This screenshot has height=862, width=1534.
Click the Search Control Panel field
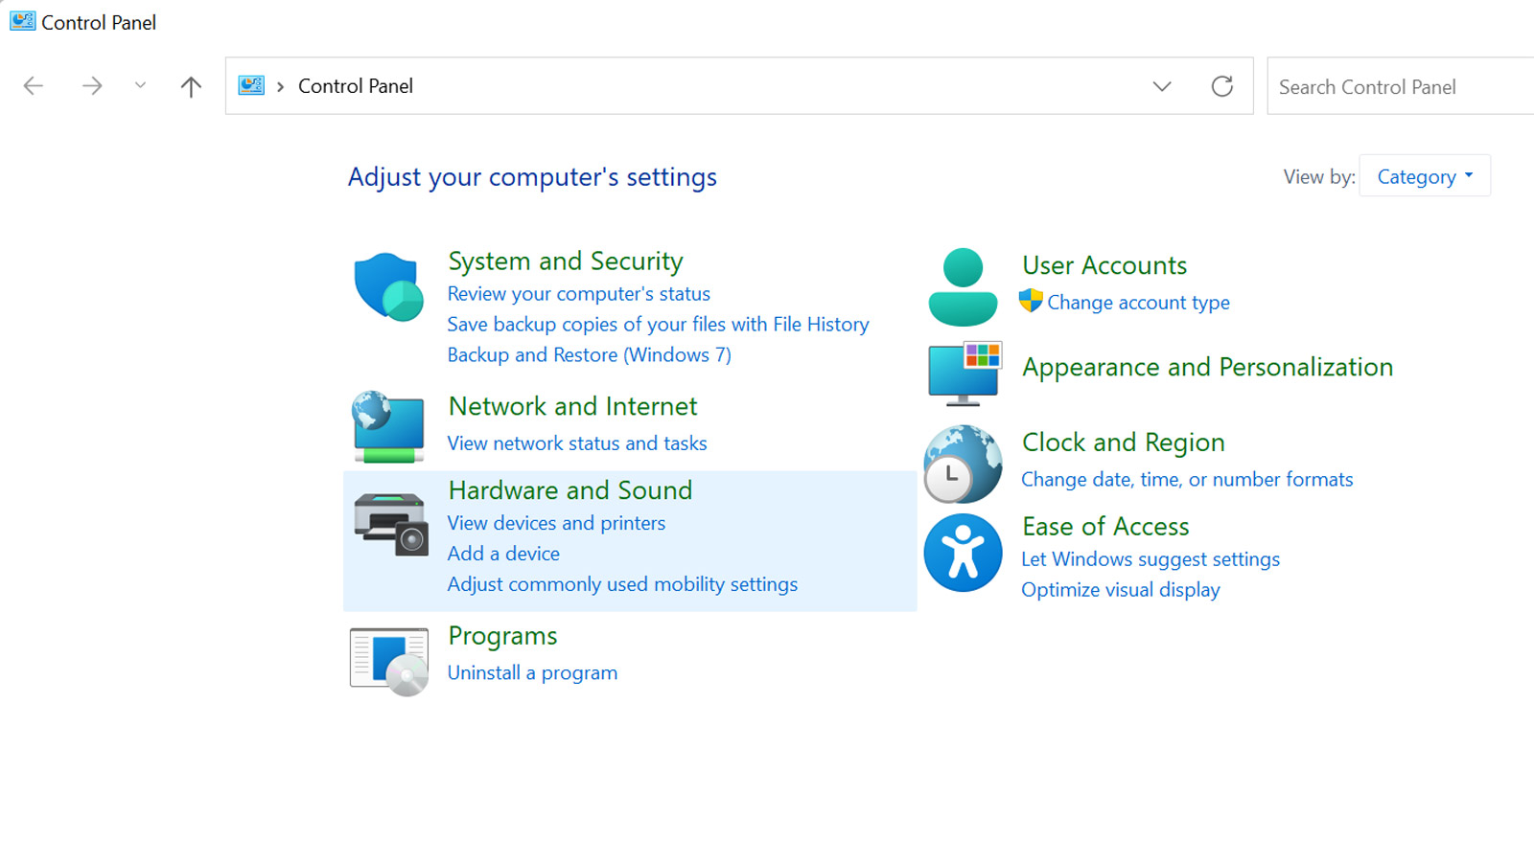1401,86
